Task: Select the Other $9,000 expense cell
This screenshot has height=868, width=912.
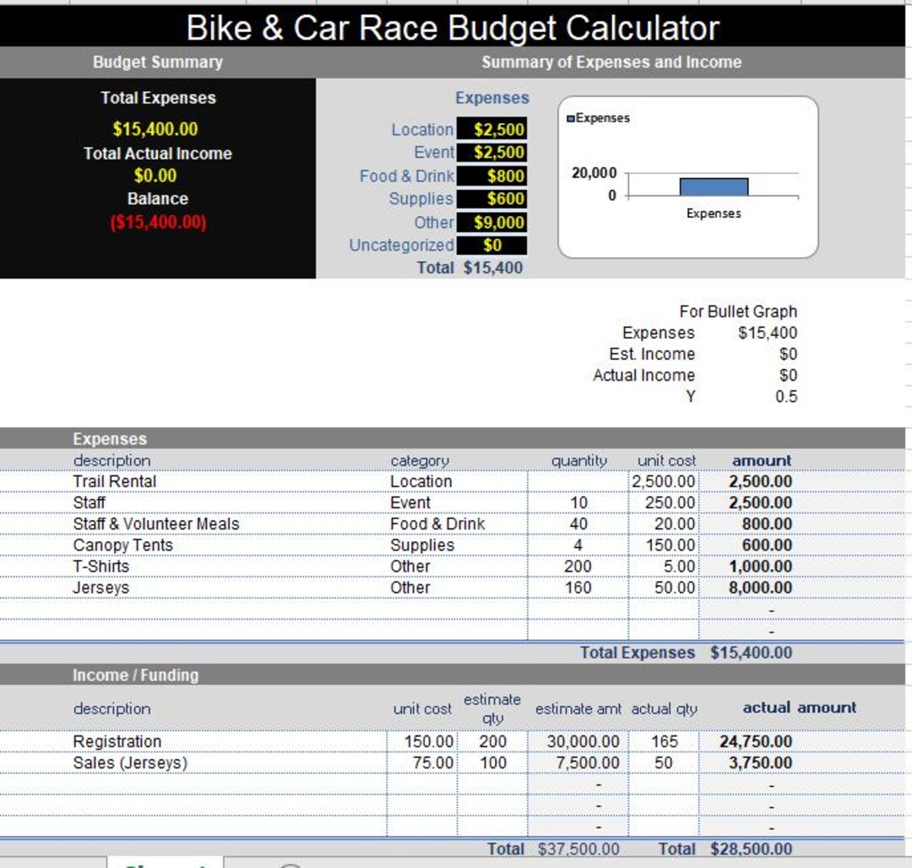Action: [x=492, y=223]
